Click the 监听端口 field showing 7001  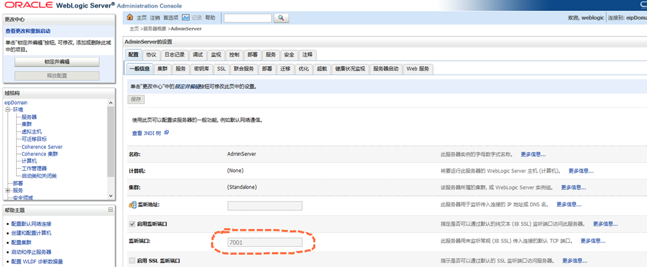tap(265, 242)
